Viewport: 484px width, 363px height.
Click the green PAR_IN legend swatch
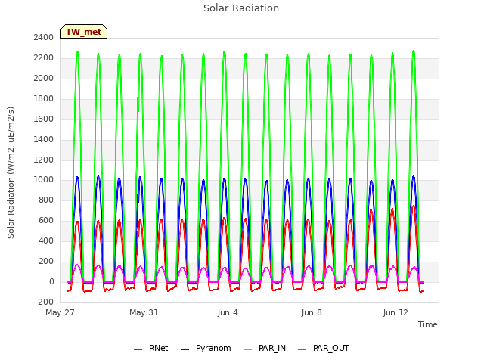point(248,349)
